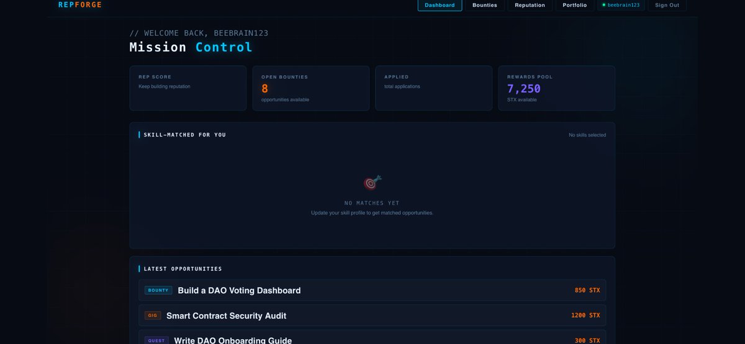Screen dimensions: 745x344
Task: Open 'Build a DAO Voting Dashboard' opportunity
Action: tap(372, 290)
